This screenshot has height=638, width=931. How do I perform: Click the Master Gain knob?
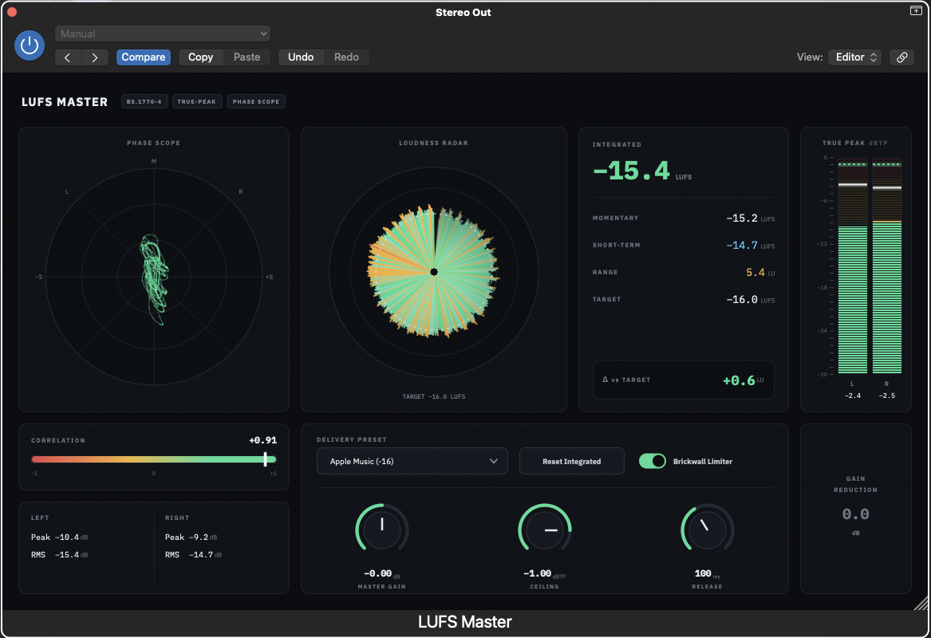382,529
